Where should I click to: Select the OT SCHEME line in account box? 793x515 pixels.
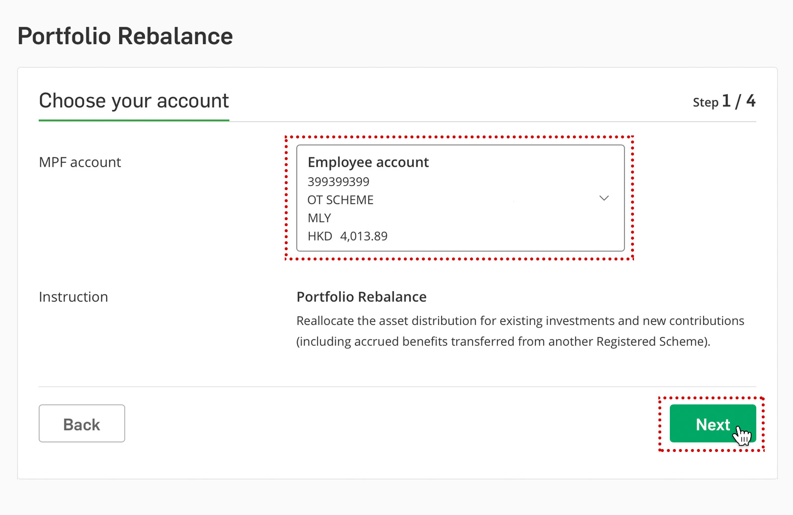(340, 200)
